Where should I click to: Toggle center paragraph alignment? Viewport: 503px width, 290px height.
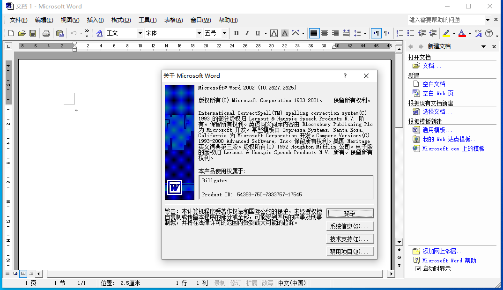325,33
